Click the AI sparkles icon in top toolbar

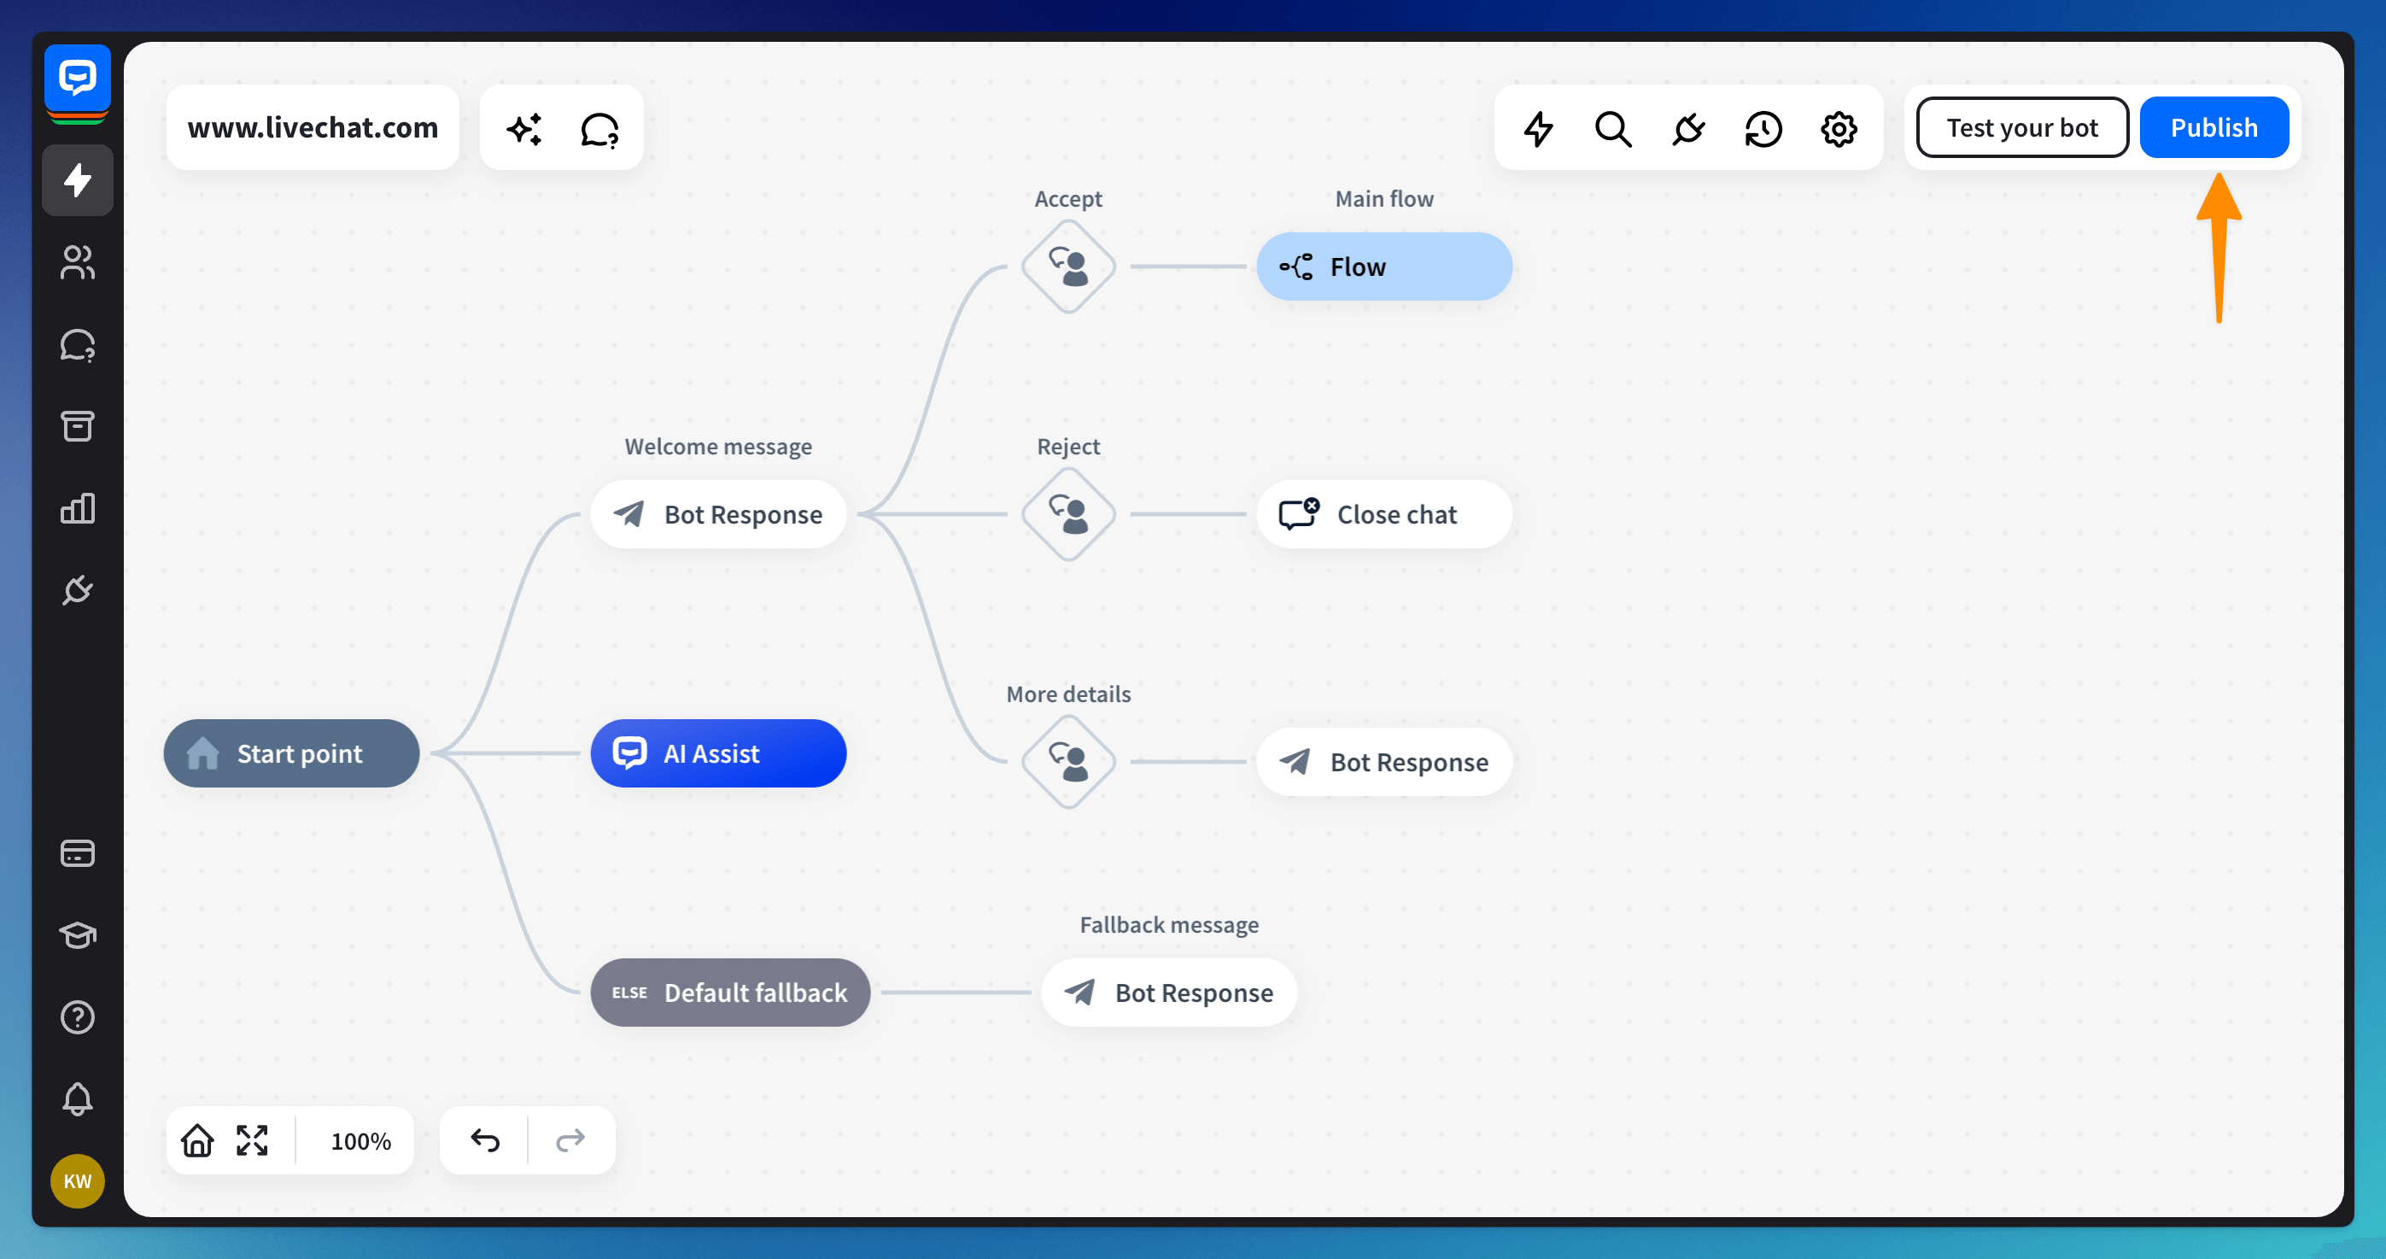coord(524,129)
